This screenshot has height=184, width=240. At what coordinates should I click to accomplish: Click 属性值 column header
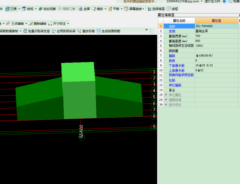click(217, 21)
